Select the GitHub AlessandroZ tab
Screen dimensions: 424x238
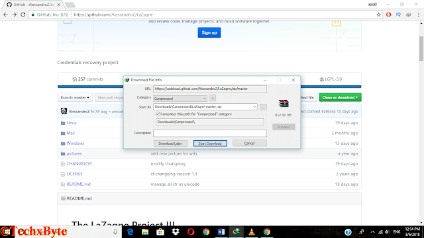tap(33, 5)
